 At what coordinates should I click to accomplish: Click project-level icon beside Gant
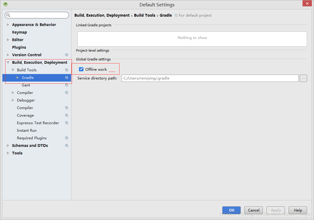(67, 85)
